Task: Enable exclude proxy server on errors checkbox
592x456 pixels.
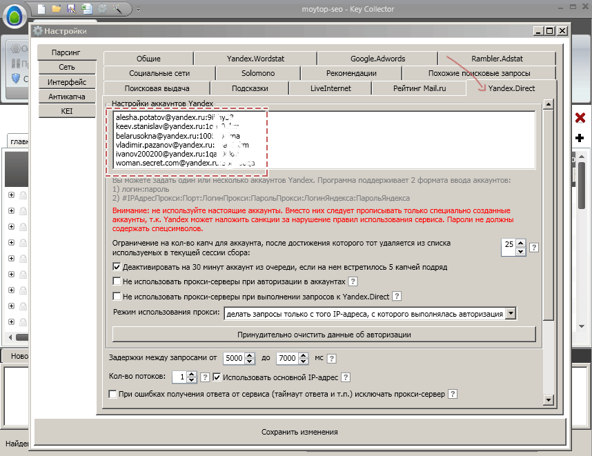Action: pos(112,394)
